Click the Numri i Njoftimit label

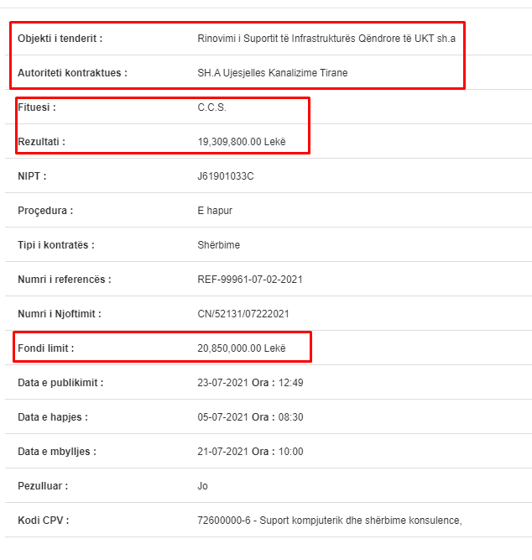point(60,314)
